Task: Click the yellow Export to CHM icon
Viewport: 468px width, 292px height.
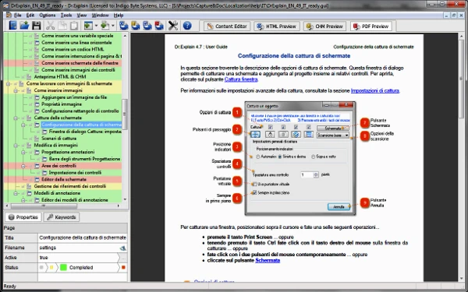Action: pyautogui.click(x=136, y=26)
